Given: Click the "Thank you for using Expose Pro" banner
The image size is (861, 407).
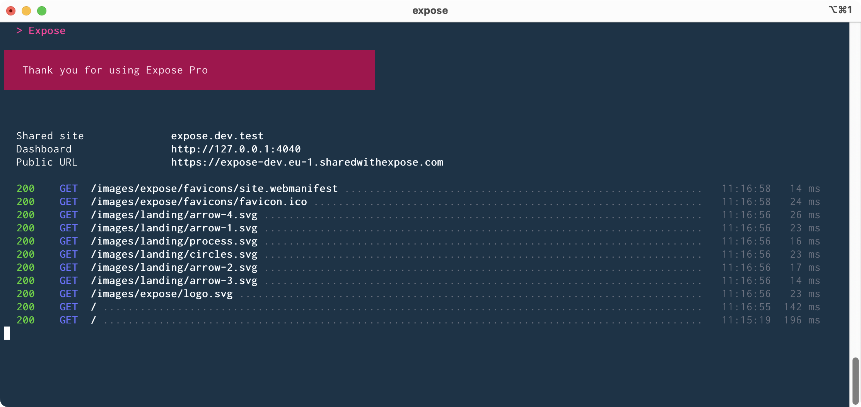Looking at the screenshot, I should pyautogui.click(x=189, y=70).
